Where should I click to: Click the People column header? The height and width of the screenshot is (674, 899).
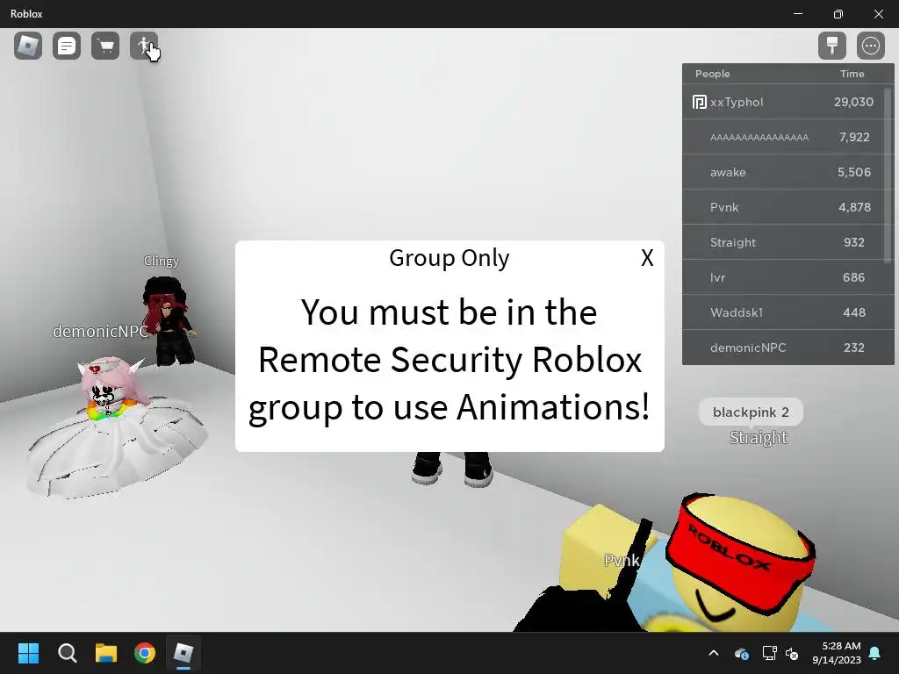coord(713,74)
